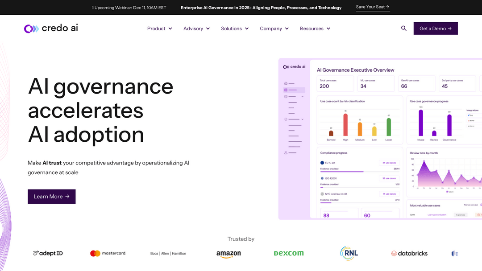
Task: Click the 3rd party use cases 45 card
Action: 457,83
